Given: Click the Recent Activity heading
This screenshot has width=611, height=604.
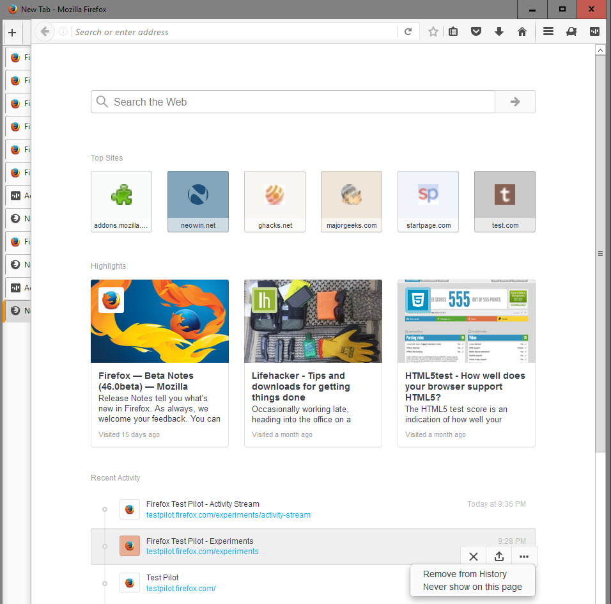Looking at the screenshot, I should pos(115,477).
